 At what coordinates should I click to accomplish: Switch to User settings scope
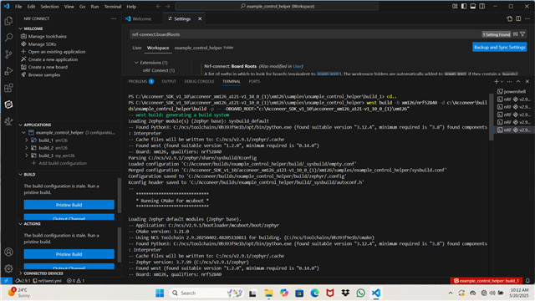(x=137, y=48)
